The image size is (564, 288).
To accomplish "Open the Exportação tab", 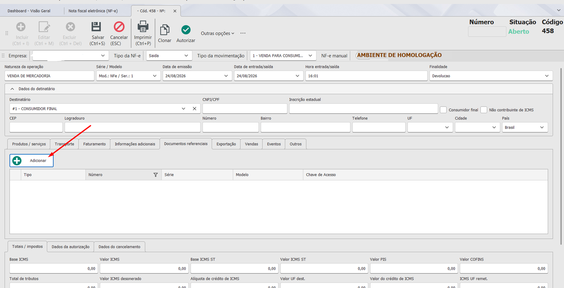I will click(x=226, y=144).
